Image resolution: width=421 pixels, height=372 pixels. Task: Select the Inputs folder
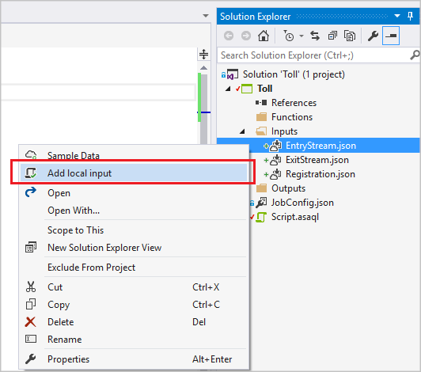click(x=284, y=131)
